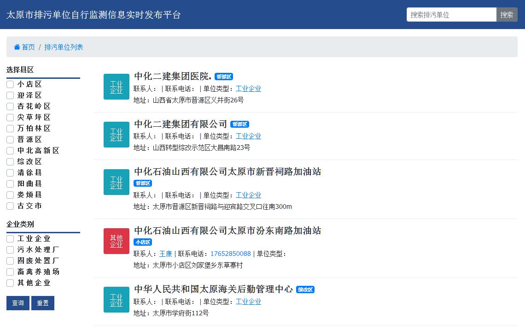Click the 综改区 badge beside 太原海关后勤管理中心
The image size is (525, 331).
click(305, 290)
